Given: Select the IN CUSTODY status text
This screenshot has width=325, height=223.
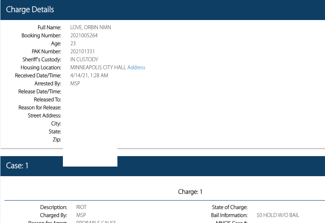Looking at the screenshot, I should (84, 60).
